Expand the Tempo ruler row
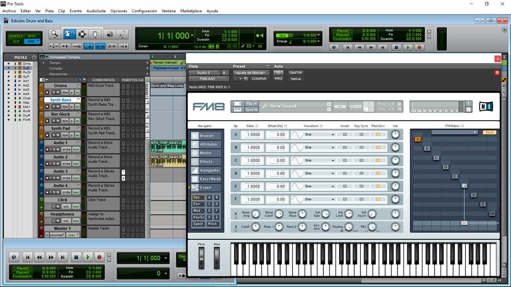The height and width of the screenshot is (287, 511). (x=43, y=63)
